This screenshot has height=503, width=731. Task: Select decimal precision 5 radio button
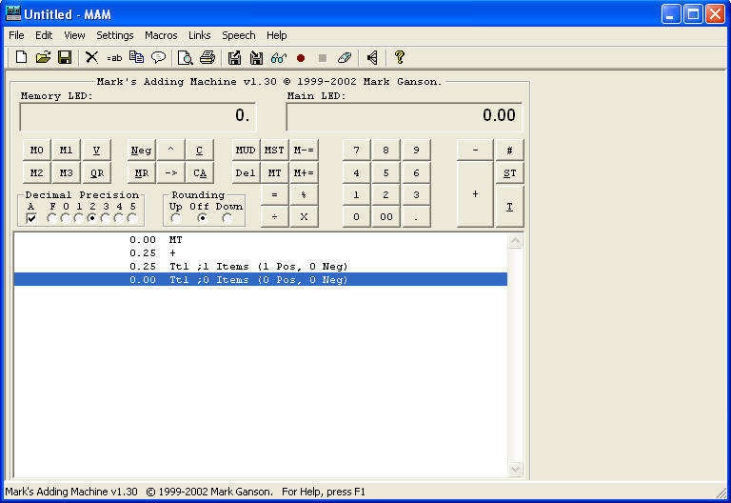point(132,218)
